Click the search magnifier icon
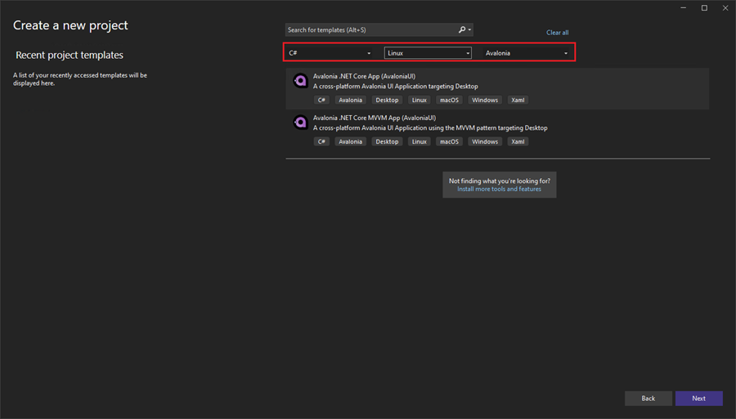736x419 pixels. tap(462, 29)
